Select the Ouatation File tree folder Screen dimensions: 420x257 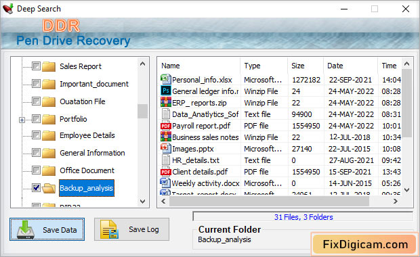click(83, 101)
